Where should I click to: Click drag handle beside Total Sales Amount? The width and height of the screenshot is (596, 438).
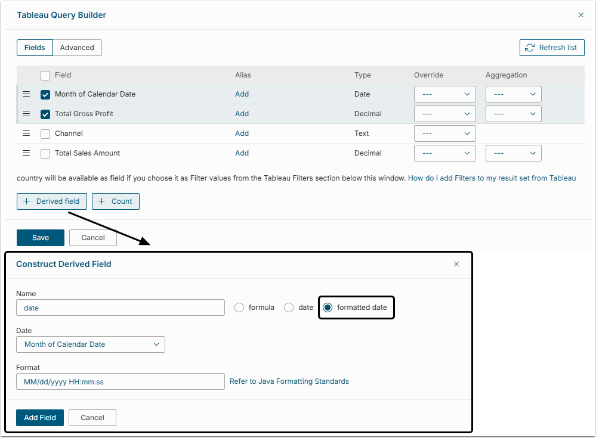[x=26, y=153]
